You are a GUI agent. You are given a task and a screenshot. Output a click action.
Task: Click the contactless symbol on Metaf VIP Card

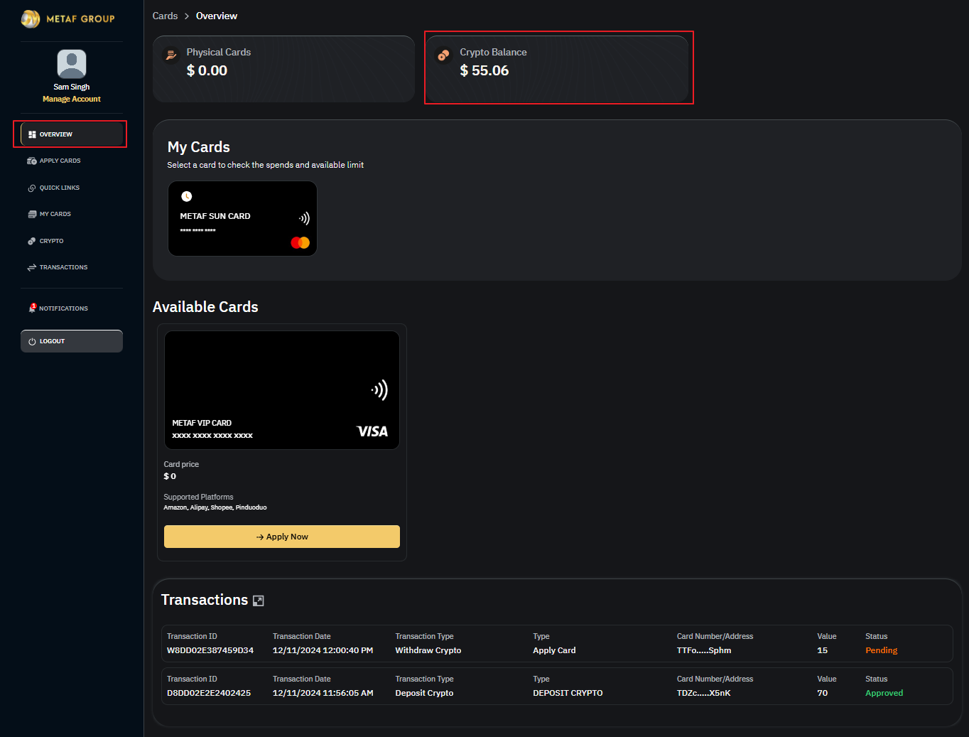click(380, 389)
